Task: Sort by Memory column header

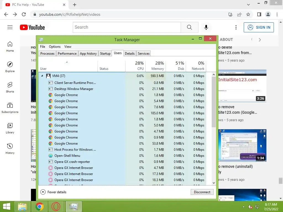Action: click(156, 66)
